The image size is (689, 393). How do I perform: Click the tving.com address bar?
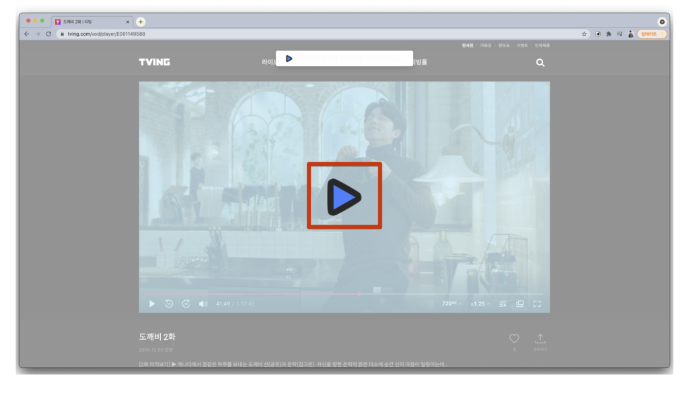point(323,34)
